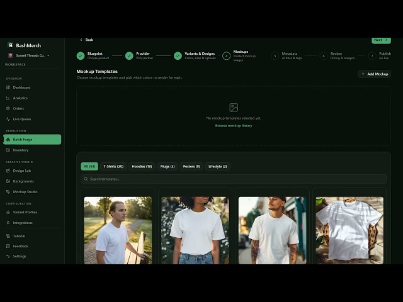
Task: Select the All (63) filter tab
Action: (x=89, y=166)
